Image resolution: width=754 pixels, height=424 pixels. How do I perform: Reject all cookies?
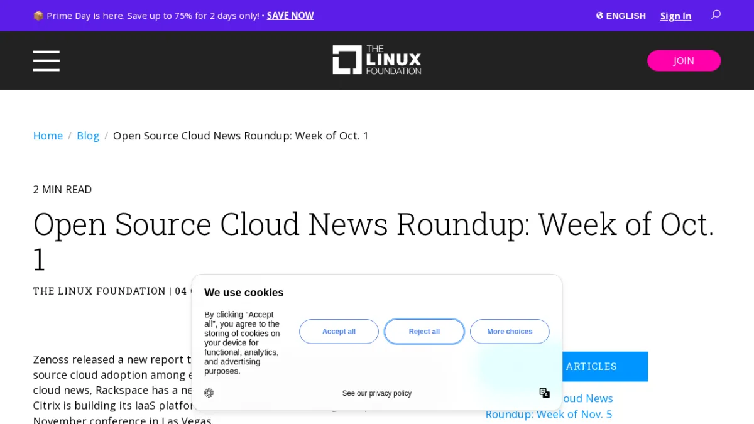(x=424, y=332)
